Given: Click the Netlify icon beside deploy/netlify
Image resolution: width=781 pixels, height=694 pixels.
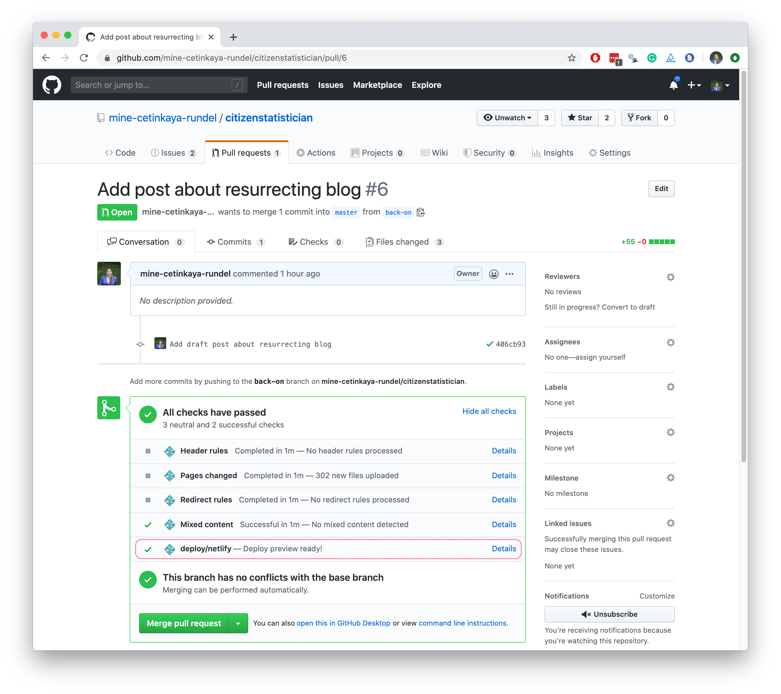Looking at the screenshot, I should 169,549.
